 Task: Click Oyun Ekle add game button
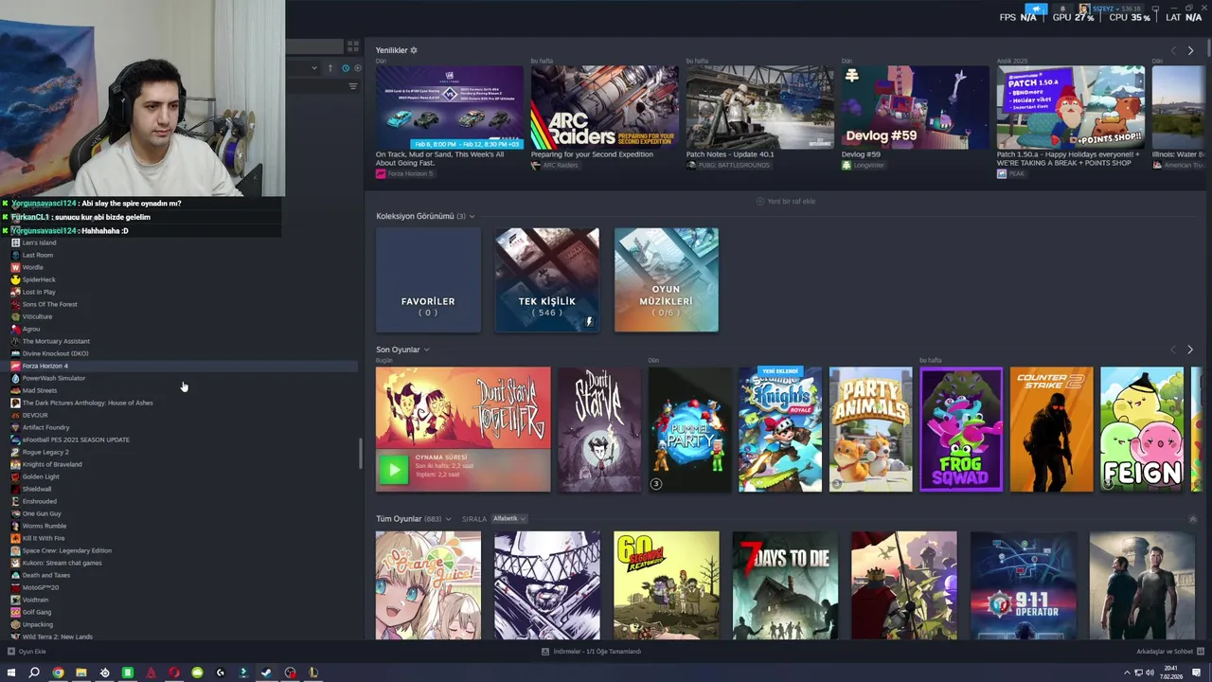(27, 652)
